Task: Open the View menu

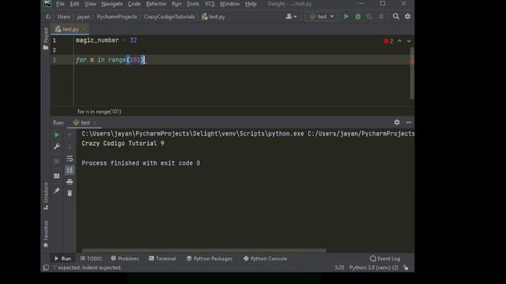Action: tap(90, 4)
